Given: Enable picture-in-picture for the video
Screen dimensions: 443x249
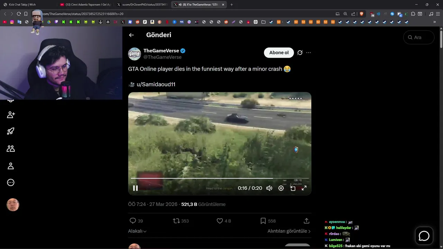Looking at the screenshot, I should pos(293,188).
